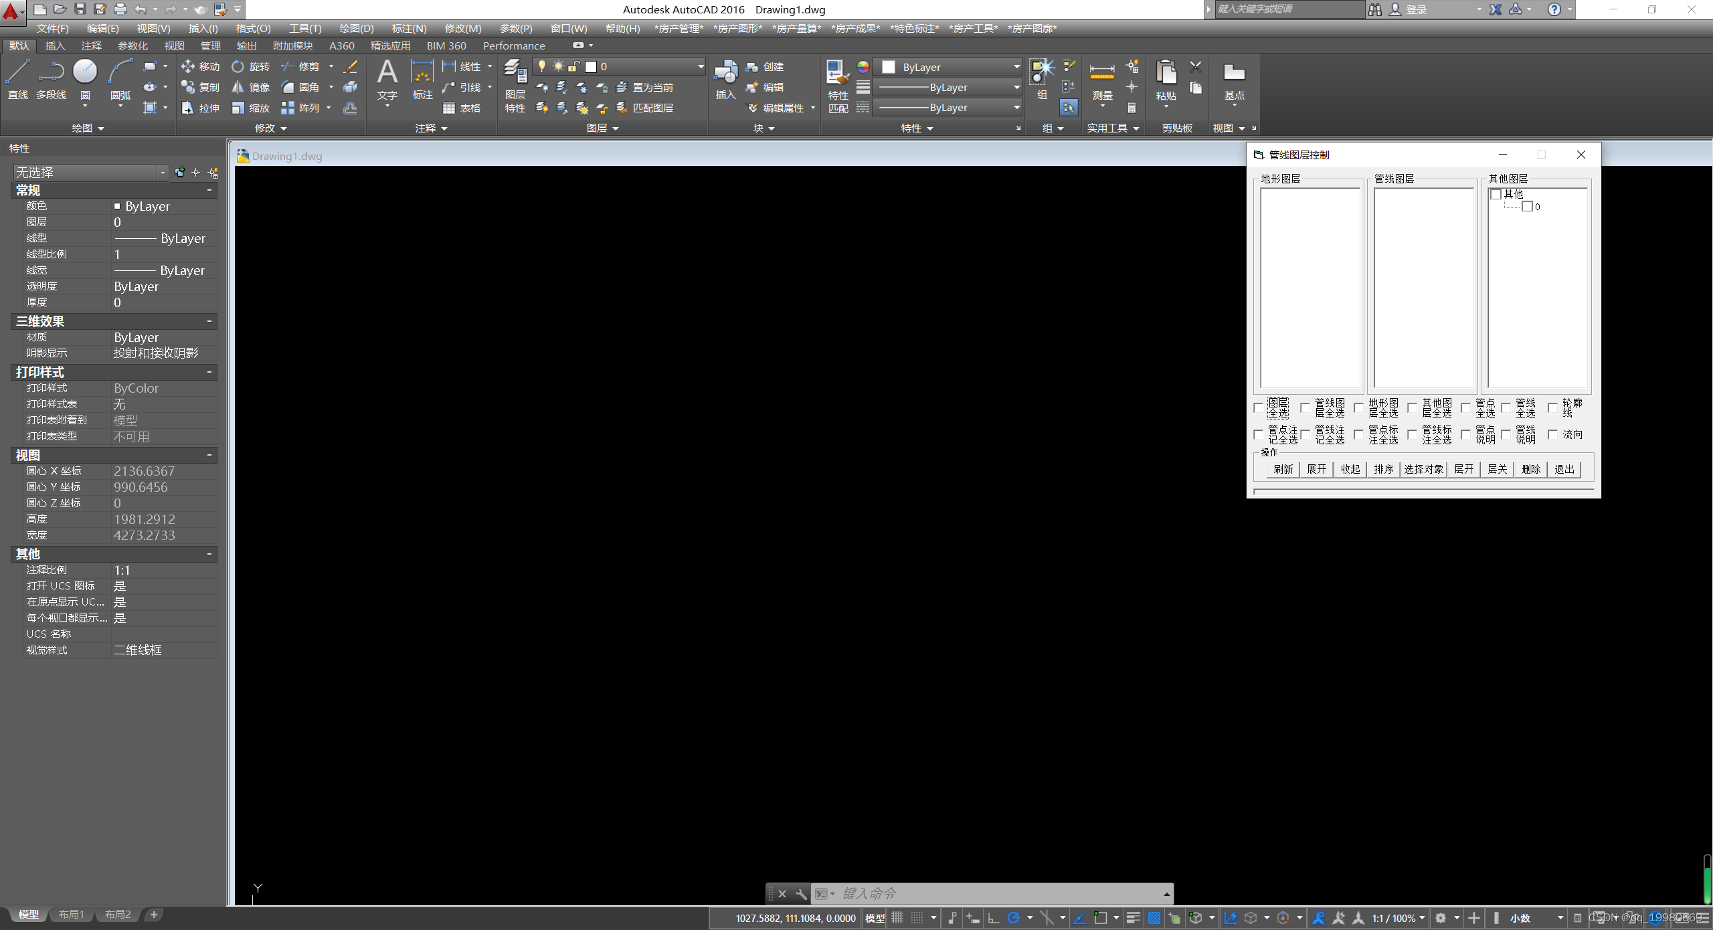1713x930 pixels.
Task: Click the Move (移动) tool icon
Action: tap(188, 66)
